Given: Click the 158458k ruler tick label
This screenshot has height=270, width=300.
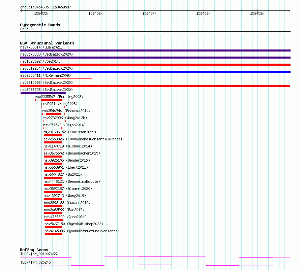Looking at the screenshot, I should [203, 13].
